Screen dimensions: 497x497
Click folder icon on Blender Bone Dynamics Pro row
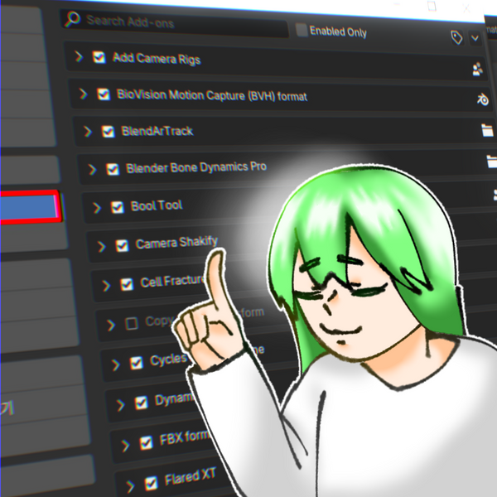click(x=490, y=162)
